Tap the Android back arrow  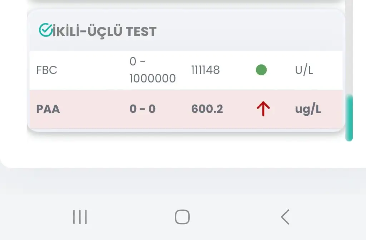285,217
